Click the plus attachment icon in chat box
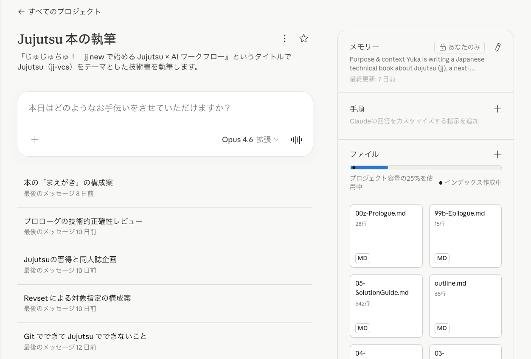Screen dimensions: 531x359 (x=35, y=140)
